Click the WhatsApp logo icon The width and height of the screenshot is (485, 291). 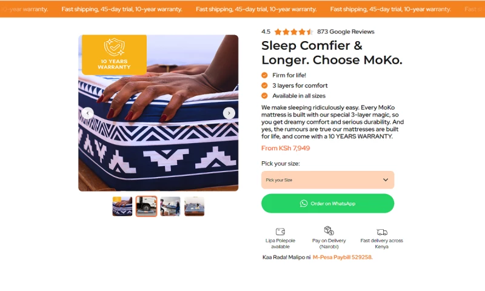(x=304, y=204)
